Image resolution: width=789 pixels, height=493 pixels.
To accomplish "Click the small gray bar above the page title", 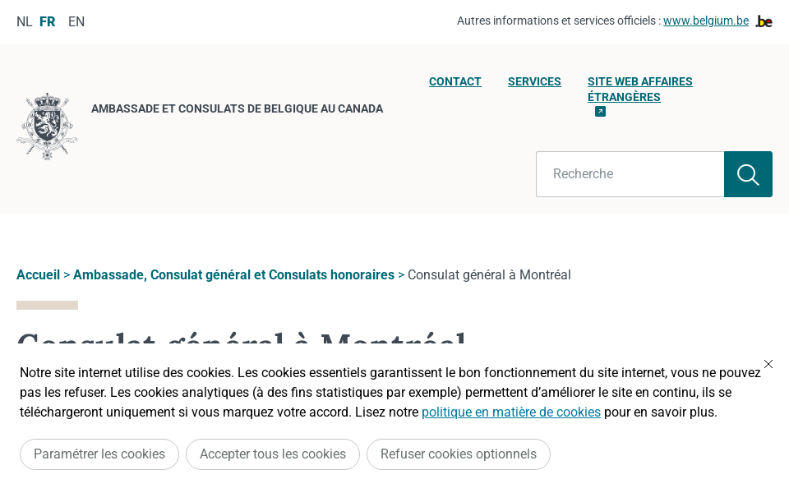I will pos(47,305).
